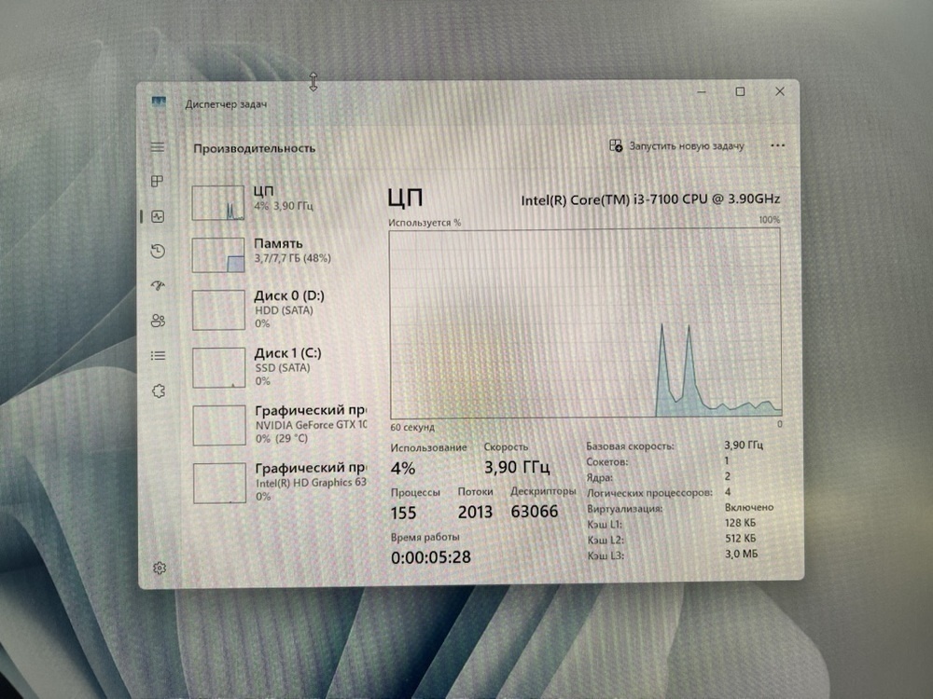933x699 pixels.
Task: Minimize the Task Manager window
Action: click(x=702, y=91)
